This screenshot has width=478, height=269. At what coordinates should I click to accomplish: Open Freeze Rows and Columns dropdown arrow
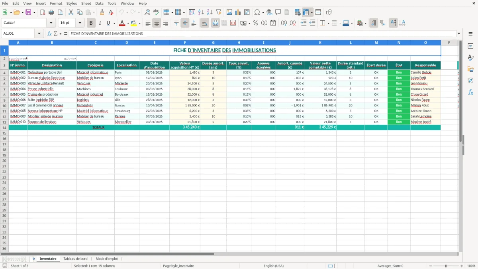pos(311,12)
